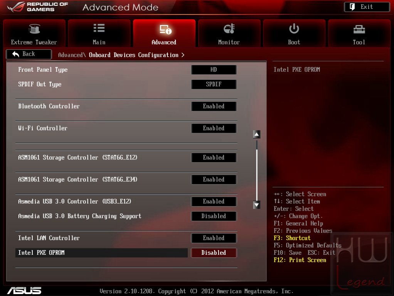
Task: Click the scroll up arrow
Action: coord(256,134)
